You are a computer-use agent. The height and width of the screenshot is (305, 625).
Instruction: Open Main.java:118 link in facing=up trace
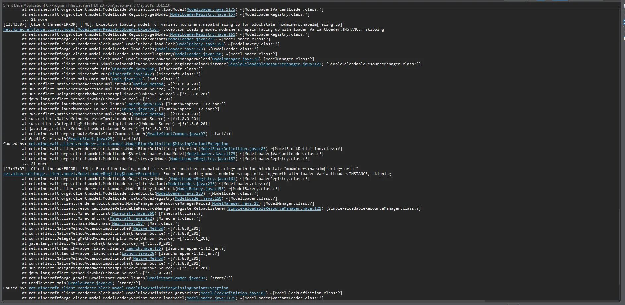click(128, 79)
